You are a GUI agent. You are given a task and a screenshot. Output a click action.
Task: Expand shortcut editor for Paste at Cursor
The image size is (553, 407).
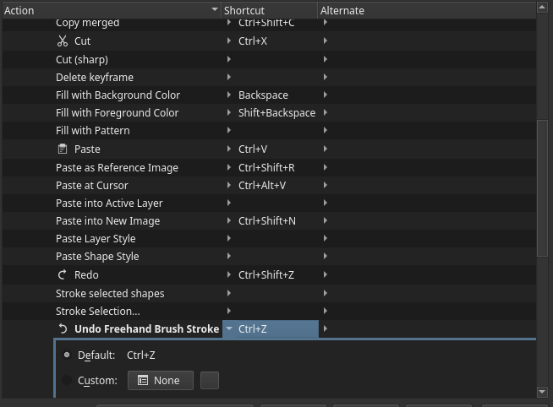229,186
